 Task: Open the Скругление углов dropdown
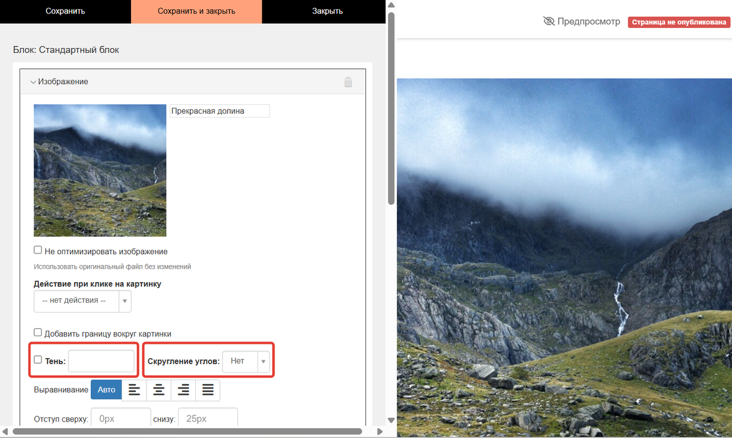[x=246, y=361]
